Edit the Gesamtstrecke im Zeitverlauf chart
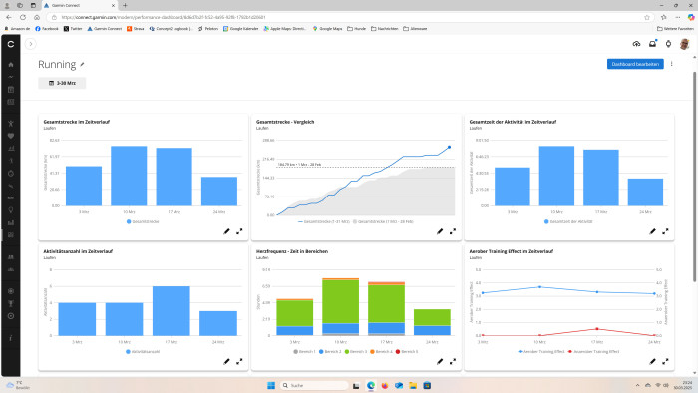 [226, 231]
